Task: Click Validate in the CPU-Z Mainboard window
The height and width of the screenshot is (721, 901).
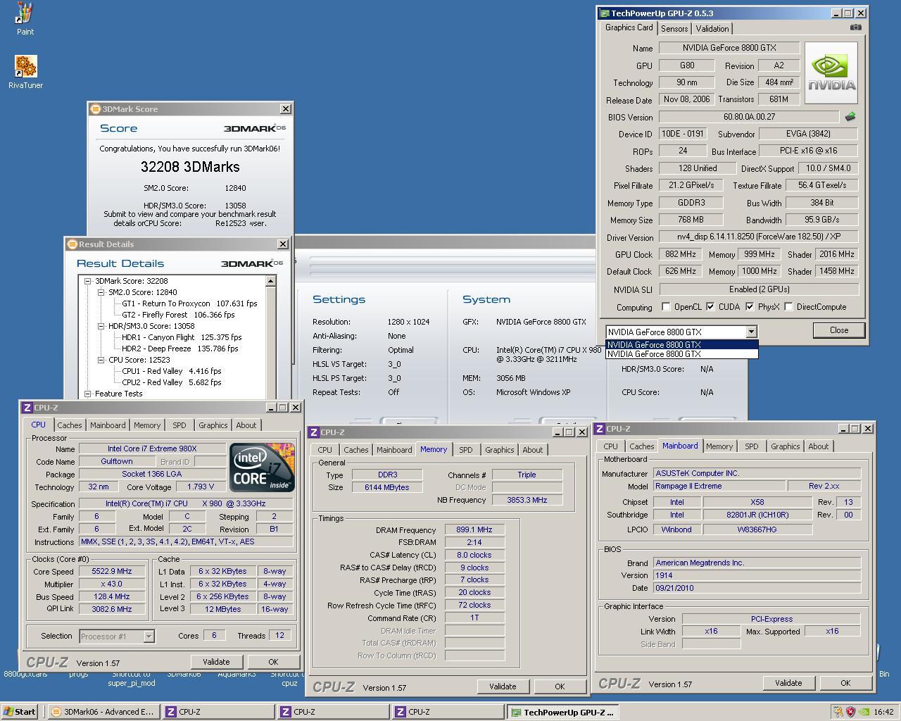Action: pos(788,683)
